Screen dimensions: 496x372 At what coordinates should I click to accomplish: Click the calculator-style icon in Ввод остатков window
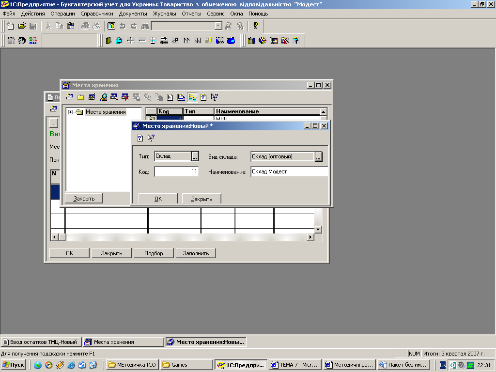pyautogui.click(x=53, y=109)
